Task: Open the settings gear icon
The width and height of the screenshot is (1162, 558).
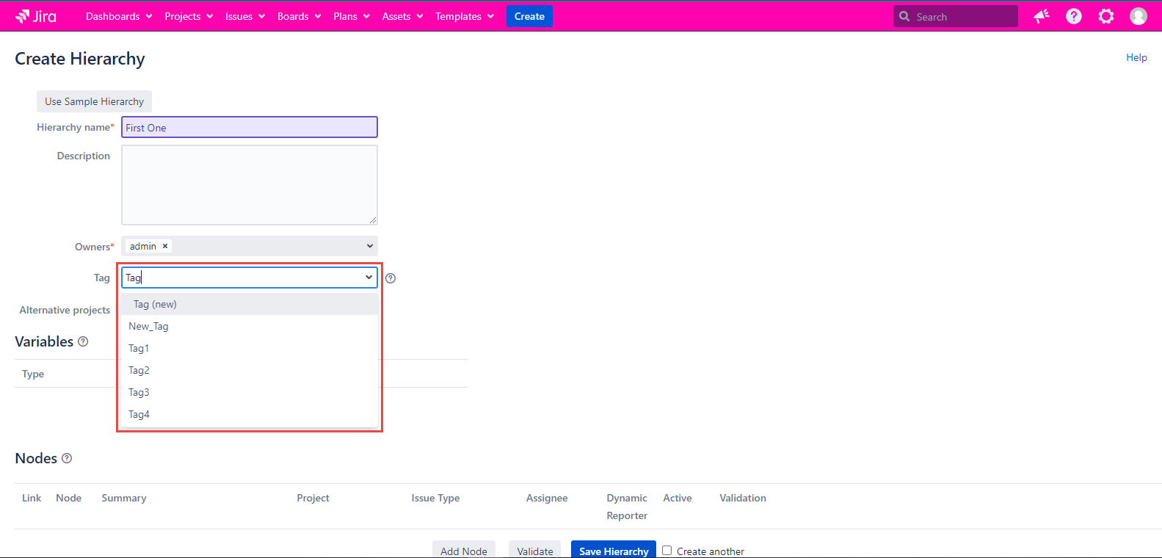Action: coord(1105,16)
